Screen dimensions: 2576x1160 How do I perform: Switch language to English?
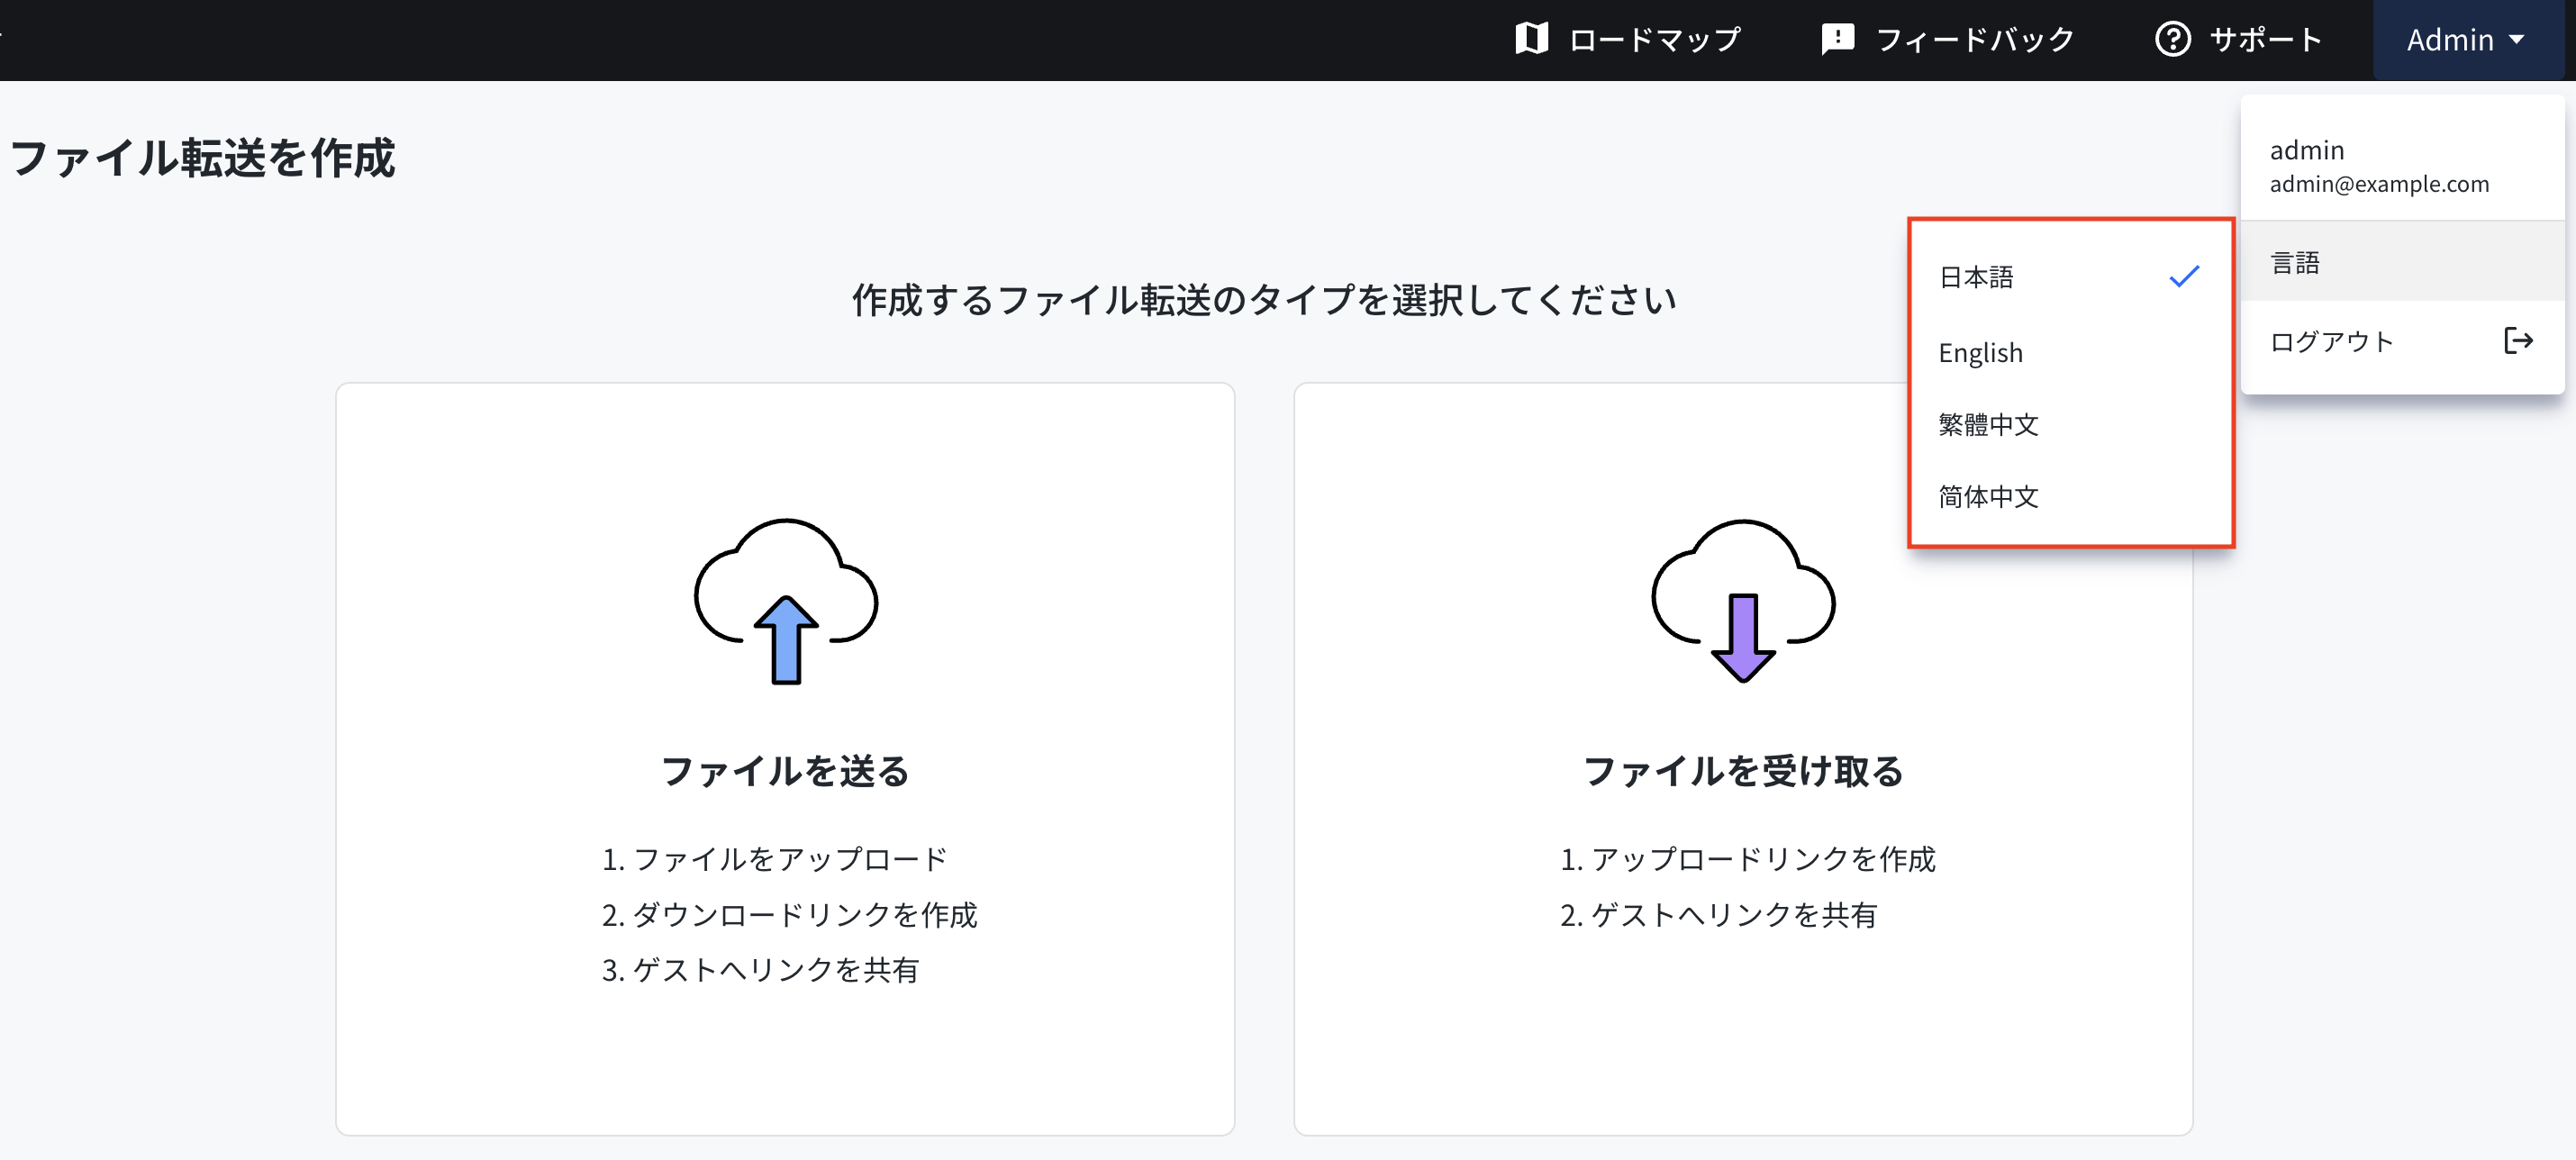coord(2070,353)
